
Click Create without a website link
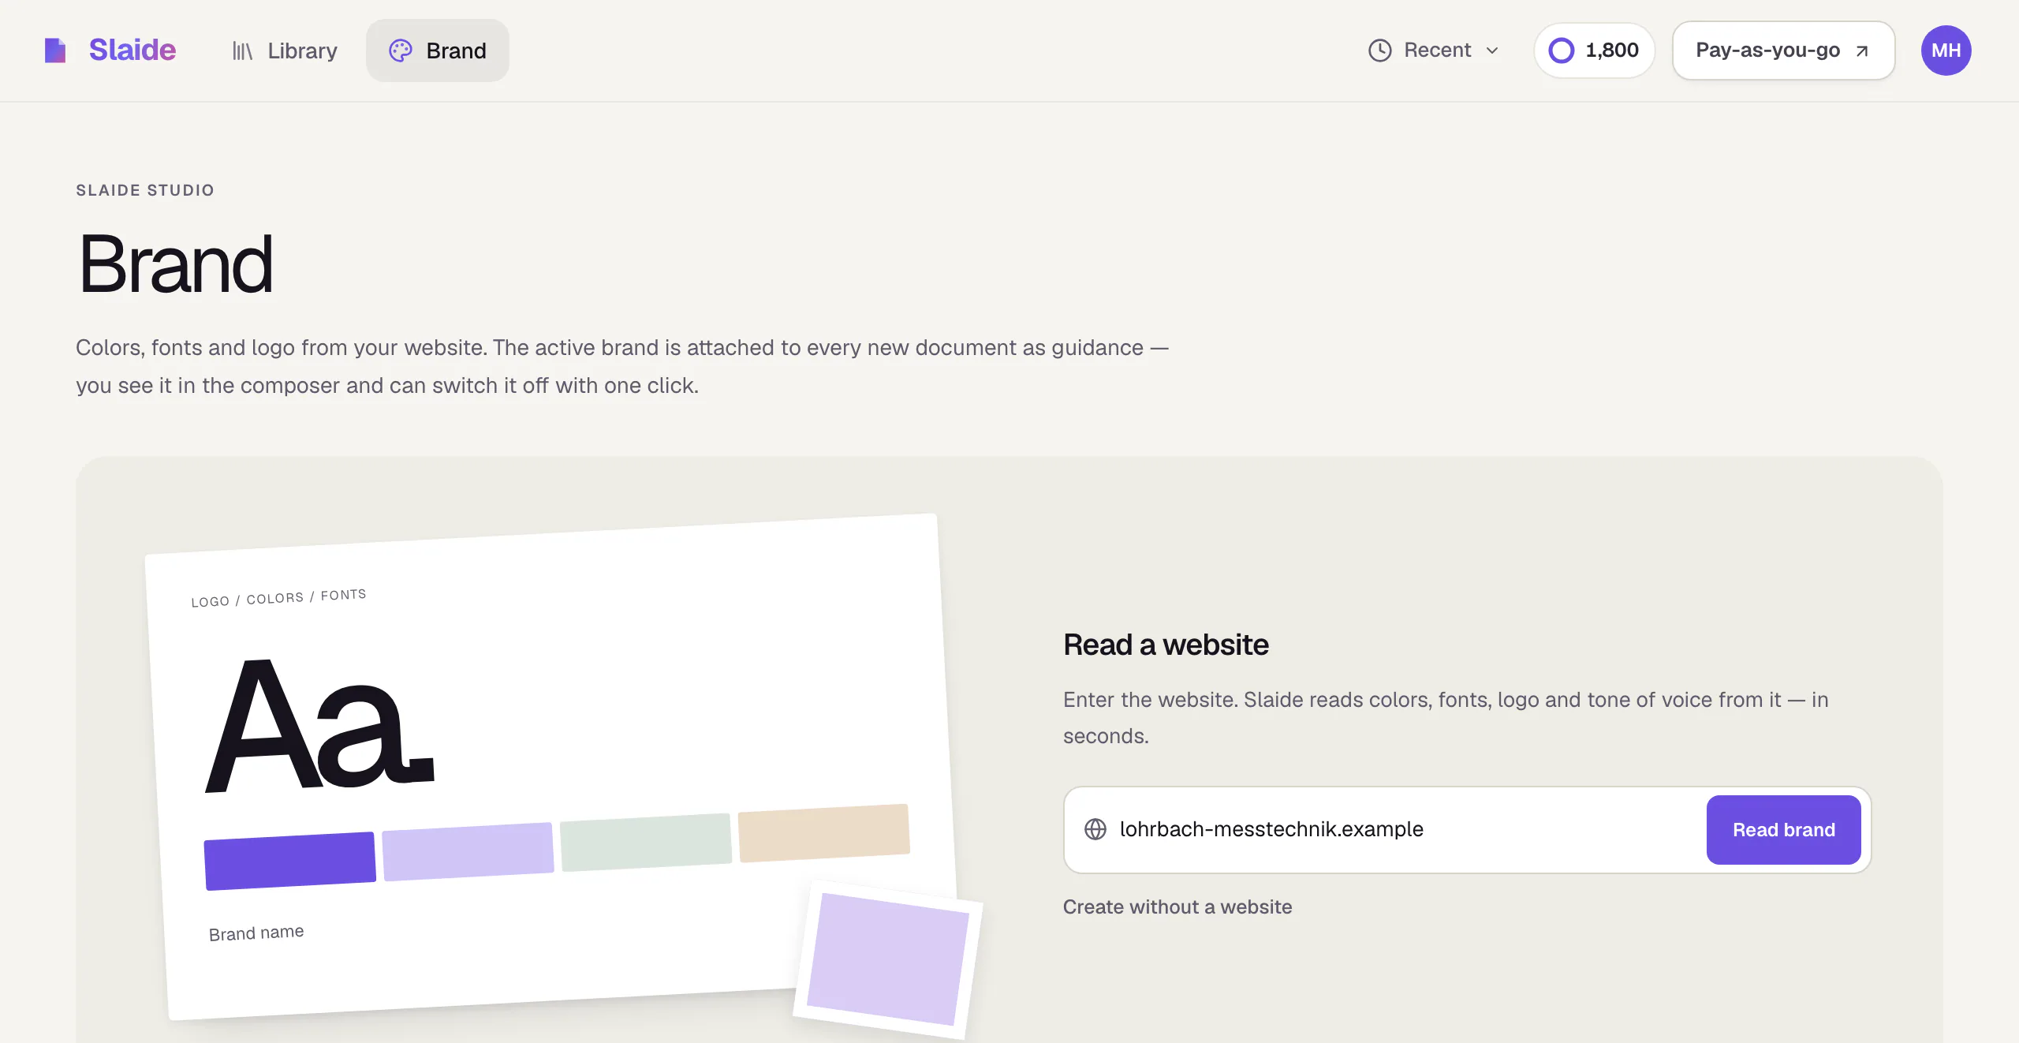click(x=1177, y=907)
